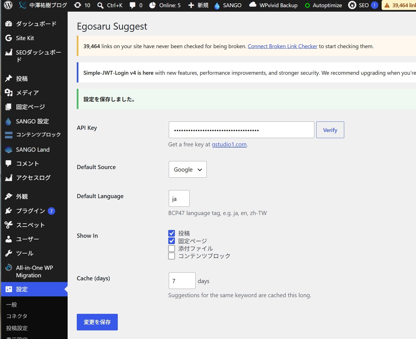This screenshot has height=339, width=416.
Task: Click the wrench icon beside ツール
Action: [x=9, y=253]
